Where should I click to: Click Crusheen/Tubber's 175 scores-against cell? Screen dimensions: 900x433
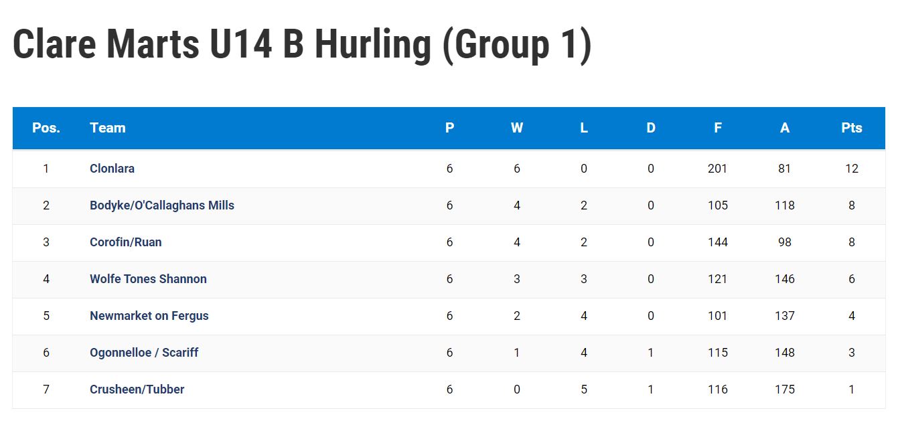785,389
